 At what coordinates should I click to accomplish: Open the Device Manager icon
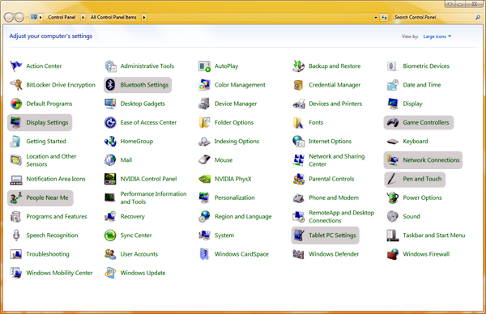click(204, 104)
